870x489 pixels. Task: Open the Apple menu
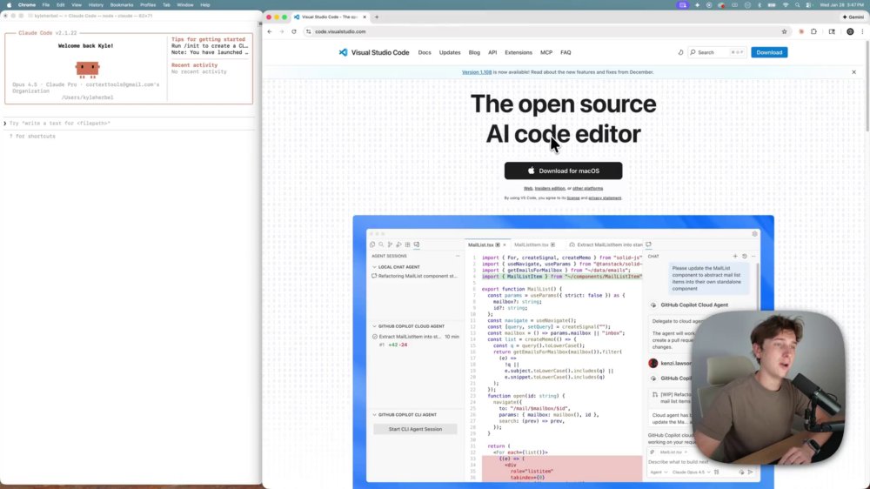coord(9,5)
